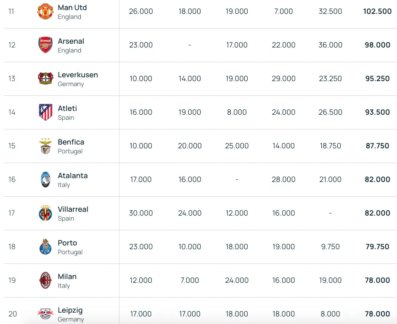This screenshot has width=397, height=324.
Task: Open the Milan team name link
Action: (67, 277)
